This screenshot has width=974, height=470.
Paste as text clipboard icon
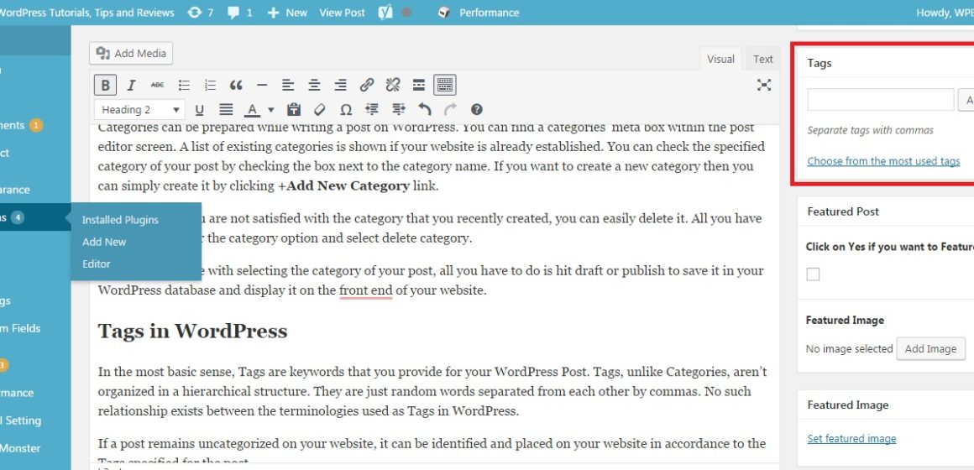294,110
